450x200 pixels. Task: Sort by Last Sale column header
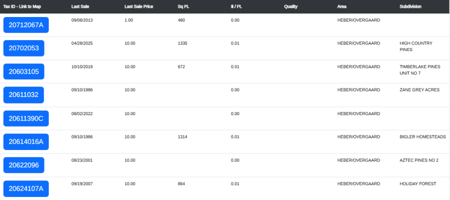(x=80, y=6)
